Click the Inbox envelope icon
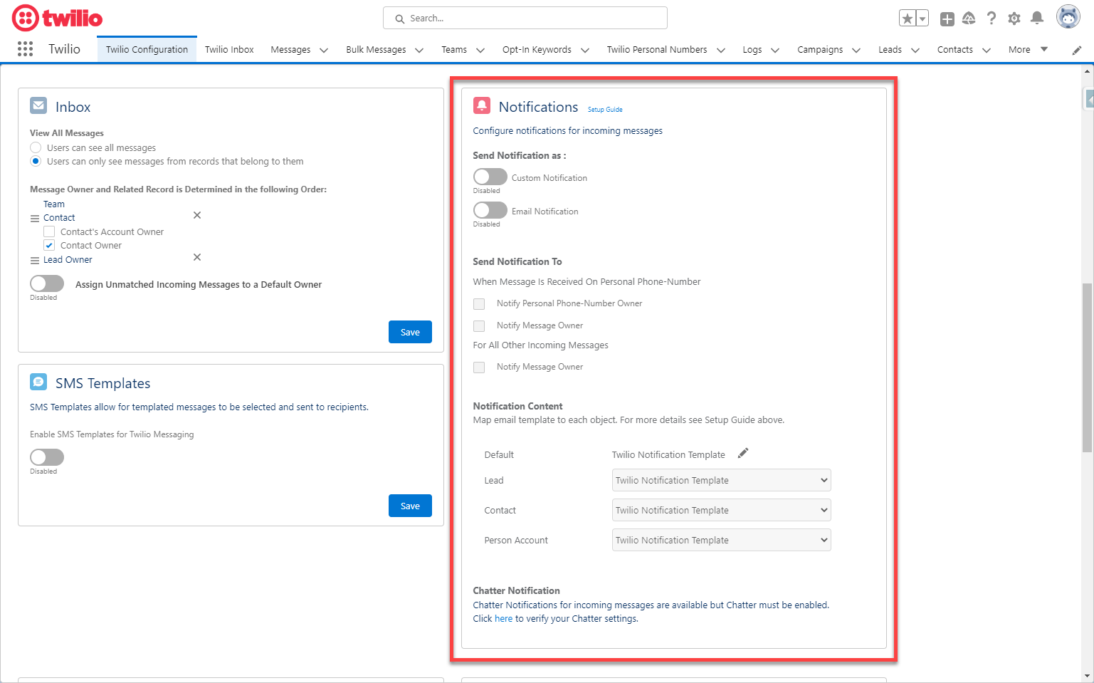This screenshot has width=1094, height=683. [38, 105]
